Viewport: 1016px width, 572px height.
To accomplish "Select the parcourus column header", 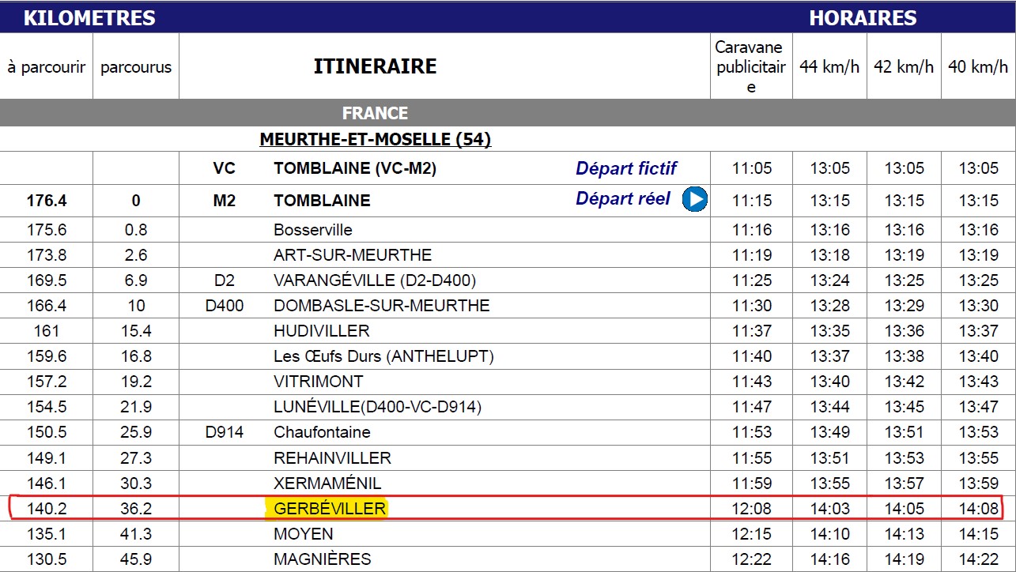I will coord(136,67).
